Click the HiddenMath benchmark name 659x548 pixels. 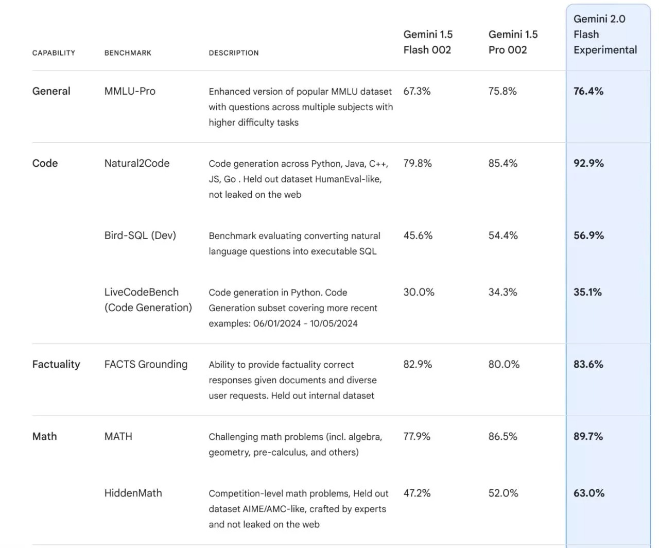tap(133, 493)
